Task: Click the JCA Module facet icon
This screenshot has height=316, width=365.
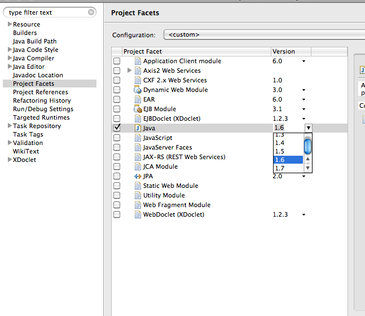Action: point(138,166)
